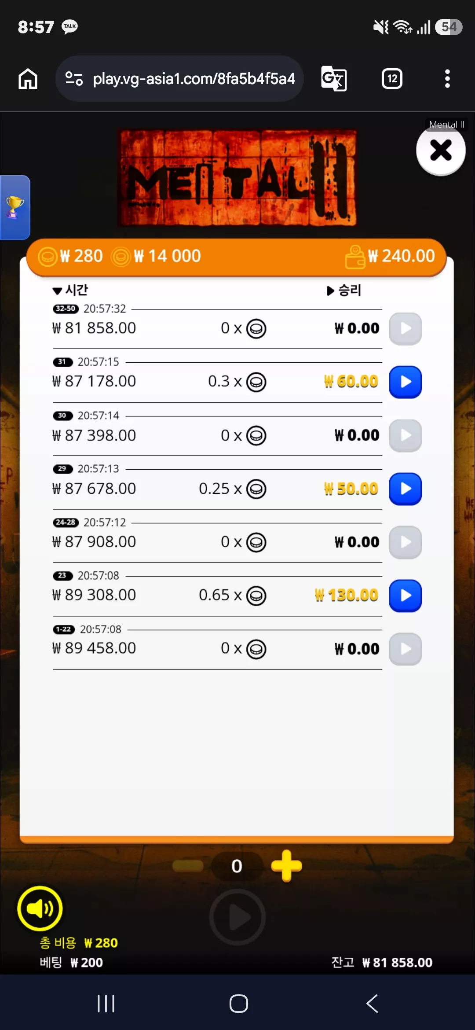Increase value with the yellow plus
The height and width of the screenshot is (1030, 475).
click(286, 866)
